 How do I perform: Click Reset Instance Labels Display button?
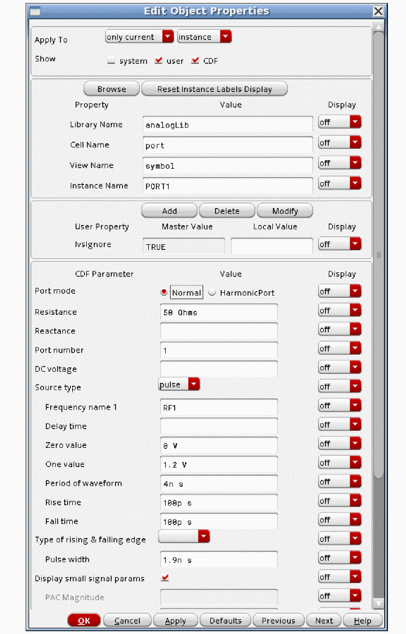click(x=214, y=89)
